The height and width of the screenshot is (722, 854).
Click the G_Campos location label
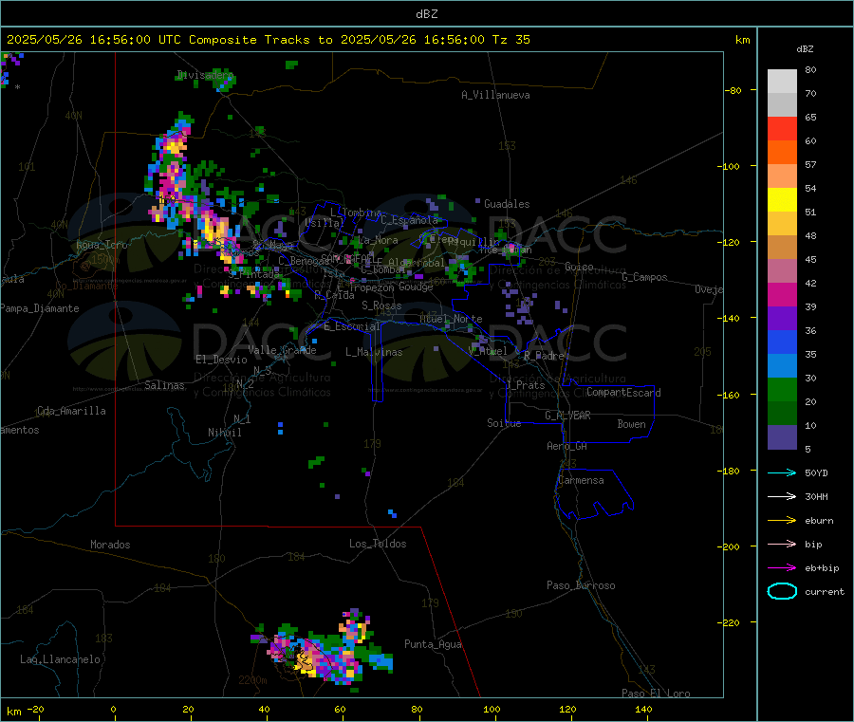click(x=644, y=277)
